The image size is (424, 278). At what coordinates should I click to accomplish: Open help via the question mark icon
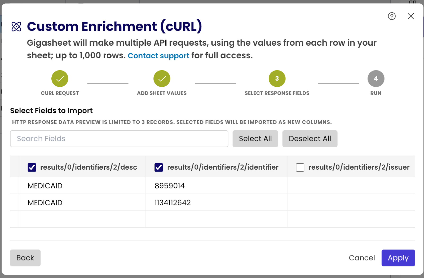click(391, 16)
